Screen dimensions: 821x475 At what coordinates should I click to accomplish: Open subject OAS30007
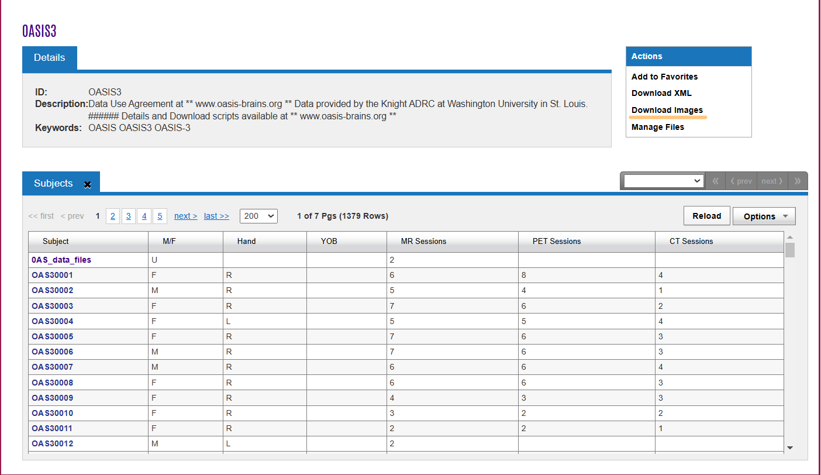click(x=52, y=367)
